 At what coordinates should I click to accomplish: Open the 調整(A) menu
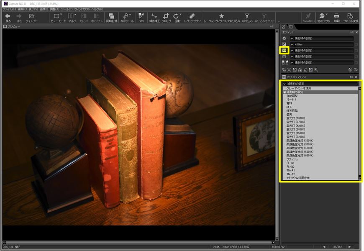[x=54, y=9]
